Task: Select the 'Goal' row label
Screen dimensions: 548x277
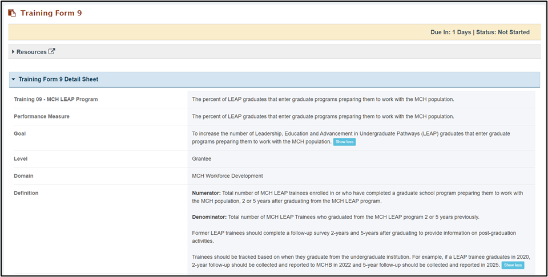Action: click(19, 133)
